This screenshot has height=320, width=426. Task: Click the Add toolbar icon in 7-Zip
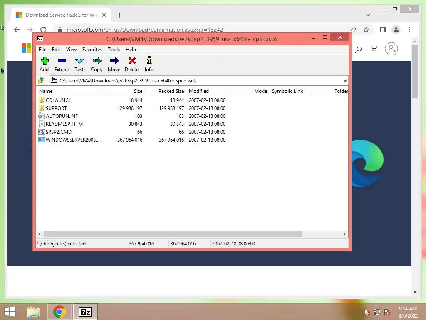point(45,61)
